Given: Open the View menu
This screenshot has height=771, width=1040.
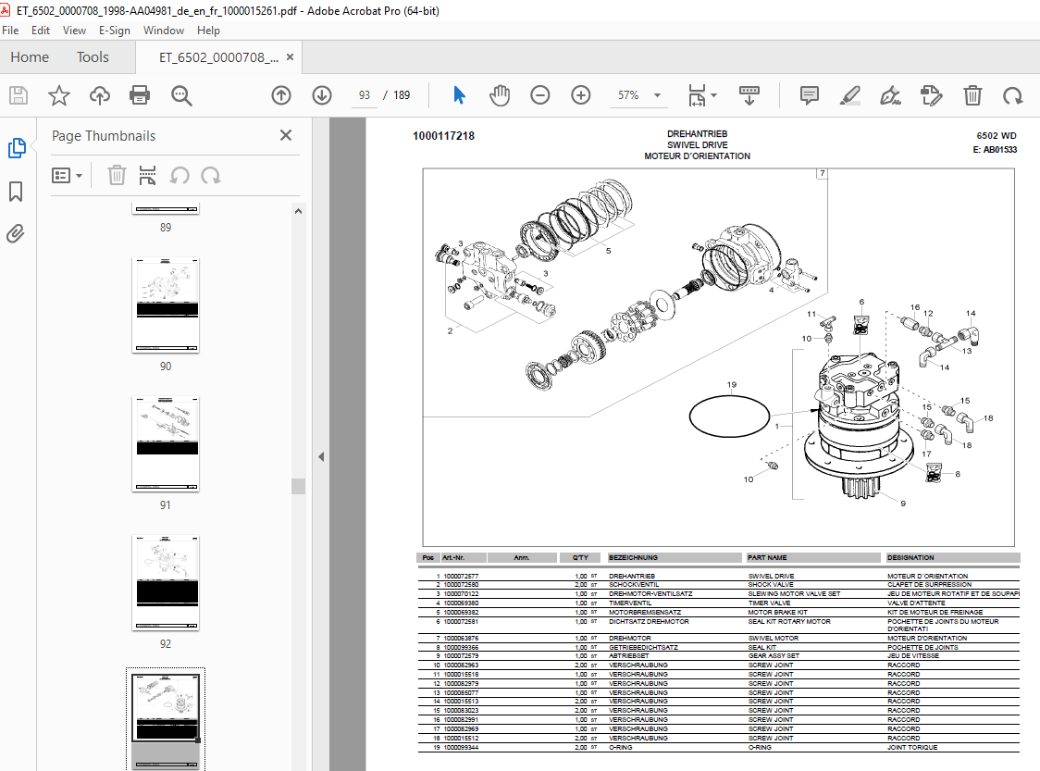Looking at the screenshot, I should click(74, 30).
